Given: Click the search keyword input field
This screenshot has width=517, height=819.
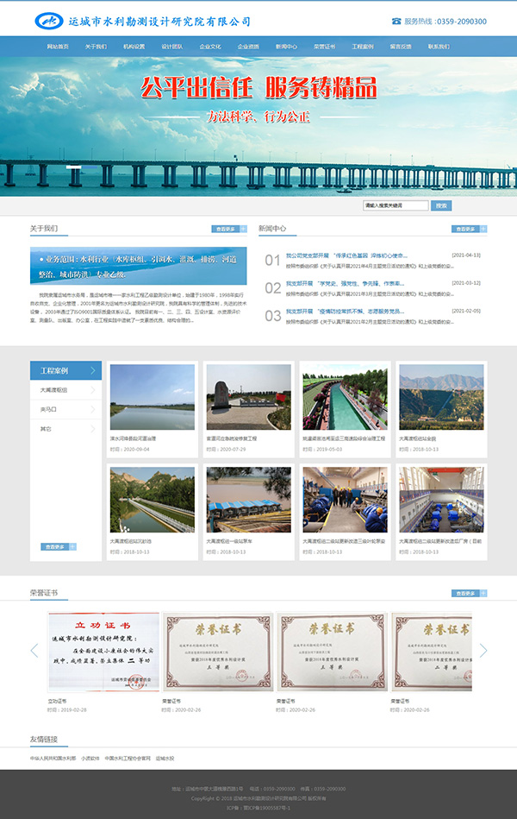Looking at the screenshot, I should [x=395, y=205].
